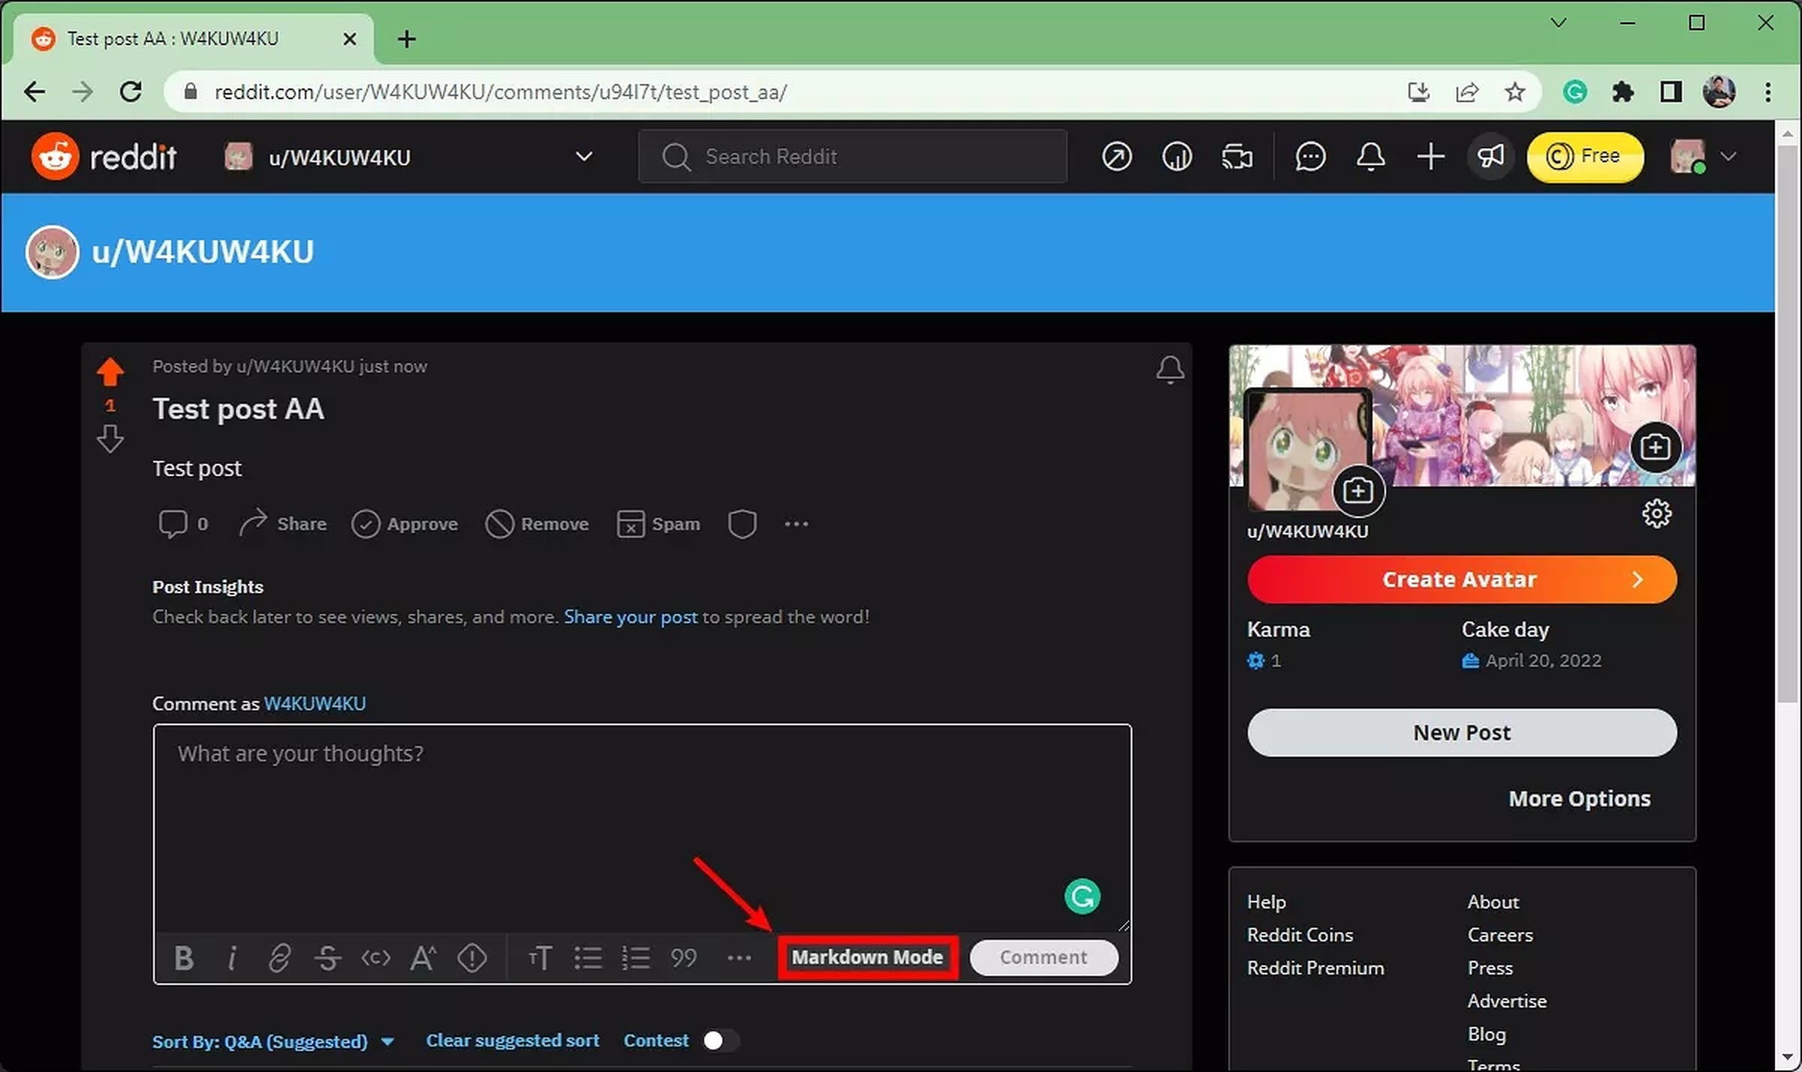Upvote the Test post AA
The width and height of the screenshot is (1802, 1072).
[x=110, y=371]
